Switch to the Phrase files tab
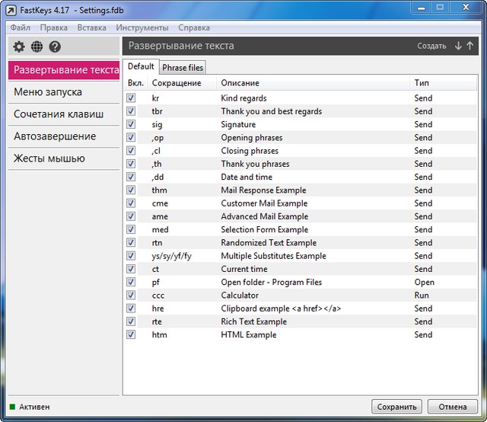The height and width of the screenshot is (422, 487). coord(183,68)
